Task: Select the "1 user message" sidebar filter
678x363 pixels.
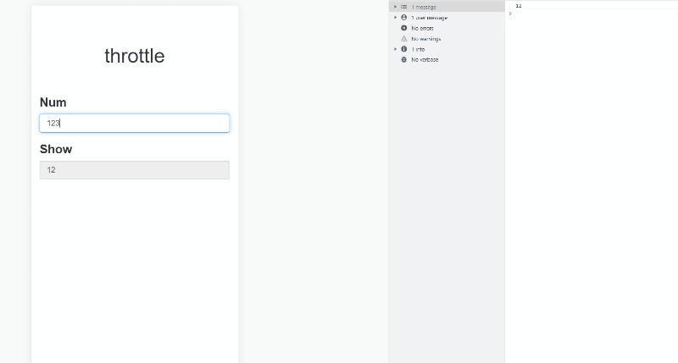Action: pyautogui.click(x=429, y=17)
